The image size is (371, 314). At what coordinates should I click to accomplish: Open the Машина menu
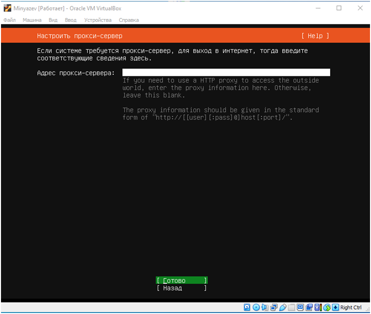click(32, 20)
